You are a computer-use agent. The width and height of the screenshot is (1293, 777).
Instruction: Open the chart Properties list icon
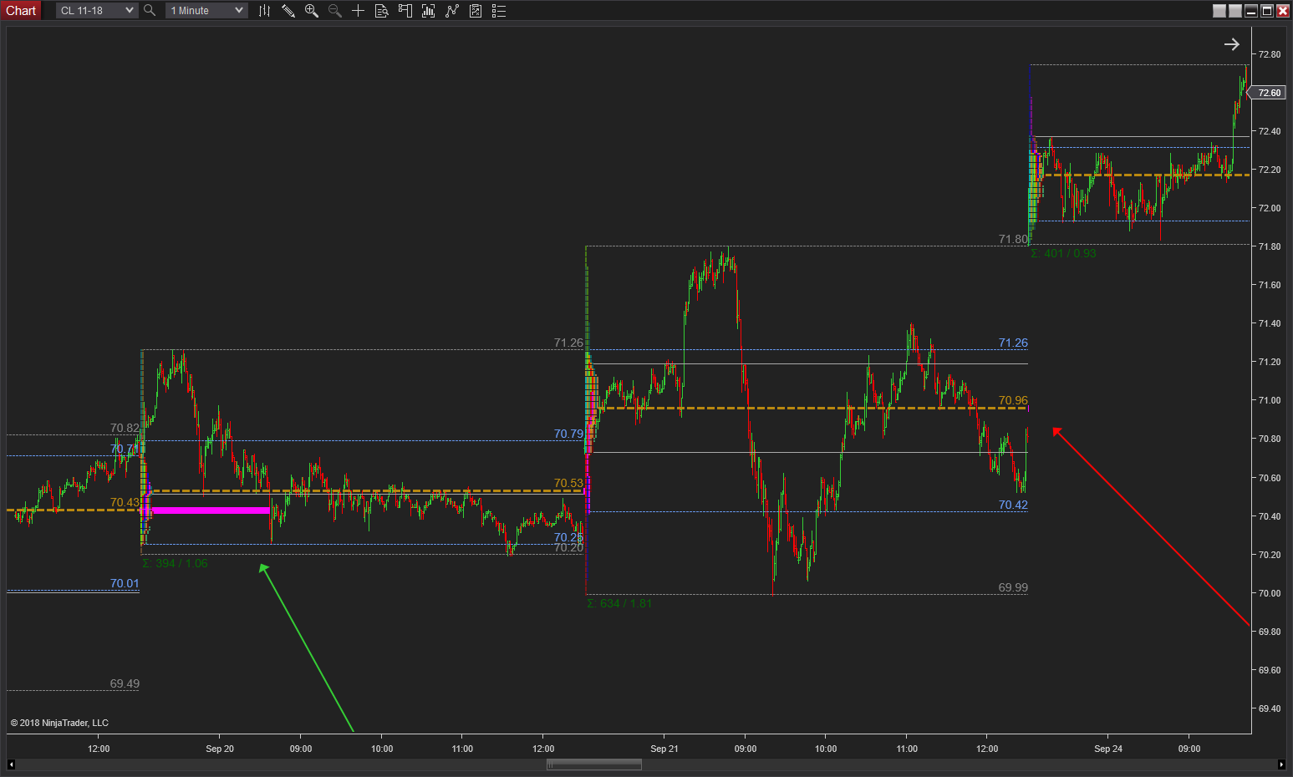(499, 11)
